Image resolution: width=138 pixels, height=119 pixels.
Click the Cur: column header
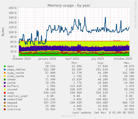[x=49, y=63]
